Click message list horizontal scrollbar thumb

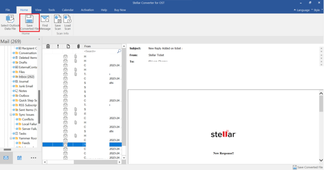[60, 162]
